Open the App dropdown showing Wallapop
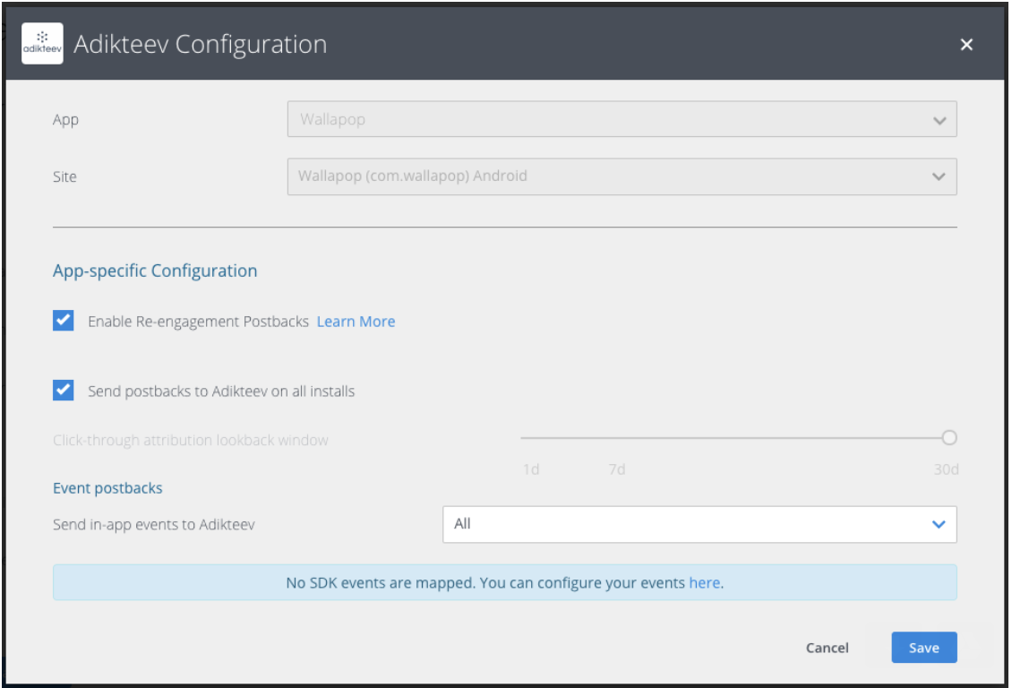The height and width of the screenshot is (688, 1012). 609,119
